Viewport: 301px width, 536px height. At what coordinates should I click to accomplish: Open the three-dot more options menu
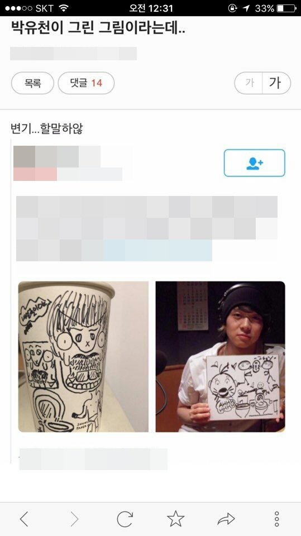click(277, 519)
